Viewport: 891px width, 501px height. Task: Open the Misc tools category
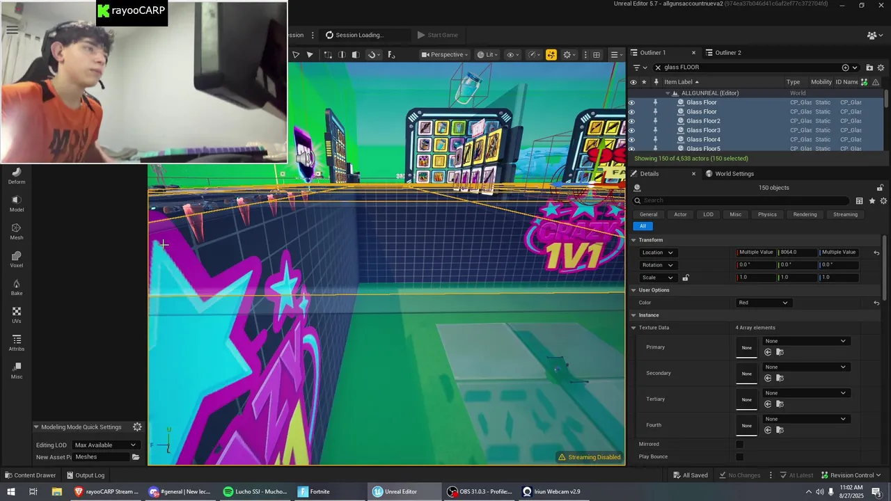(17, 370)
